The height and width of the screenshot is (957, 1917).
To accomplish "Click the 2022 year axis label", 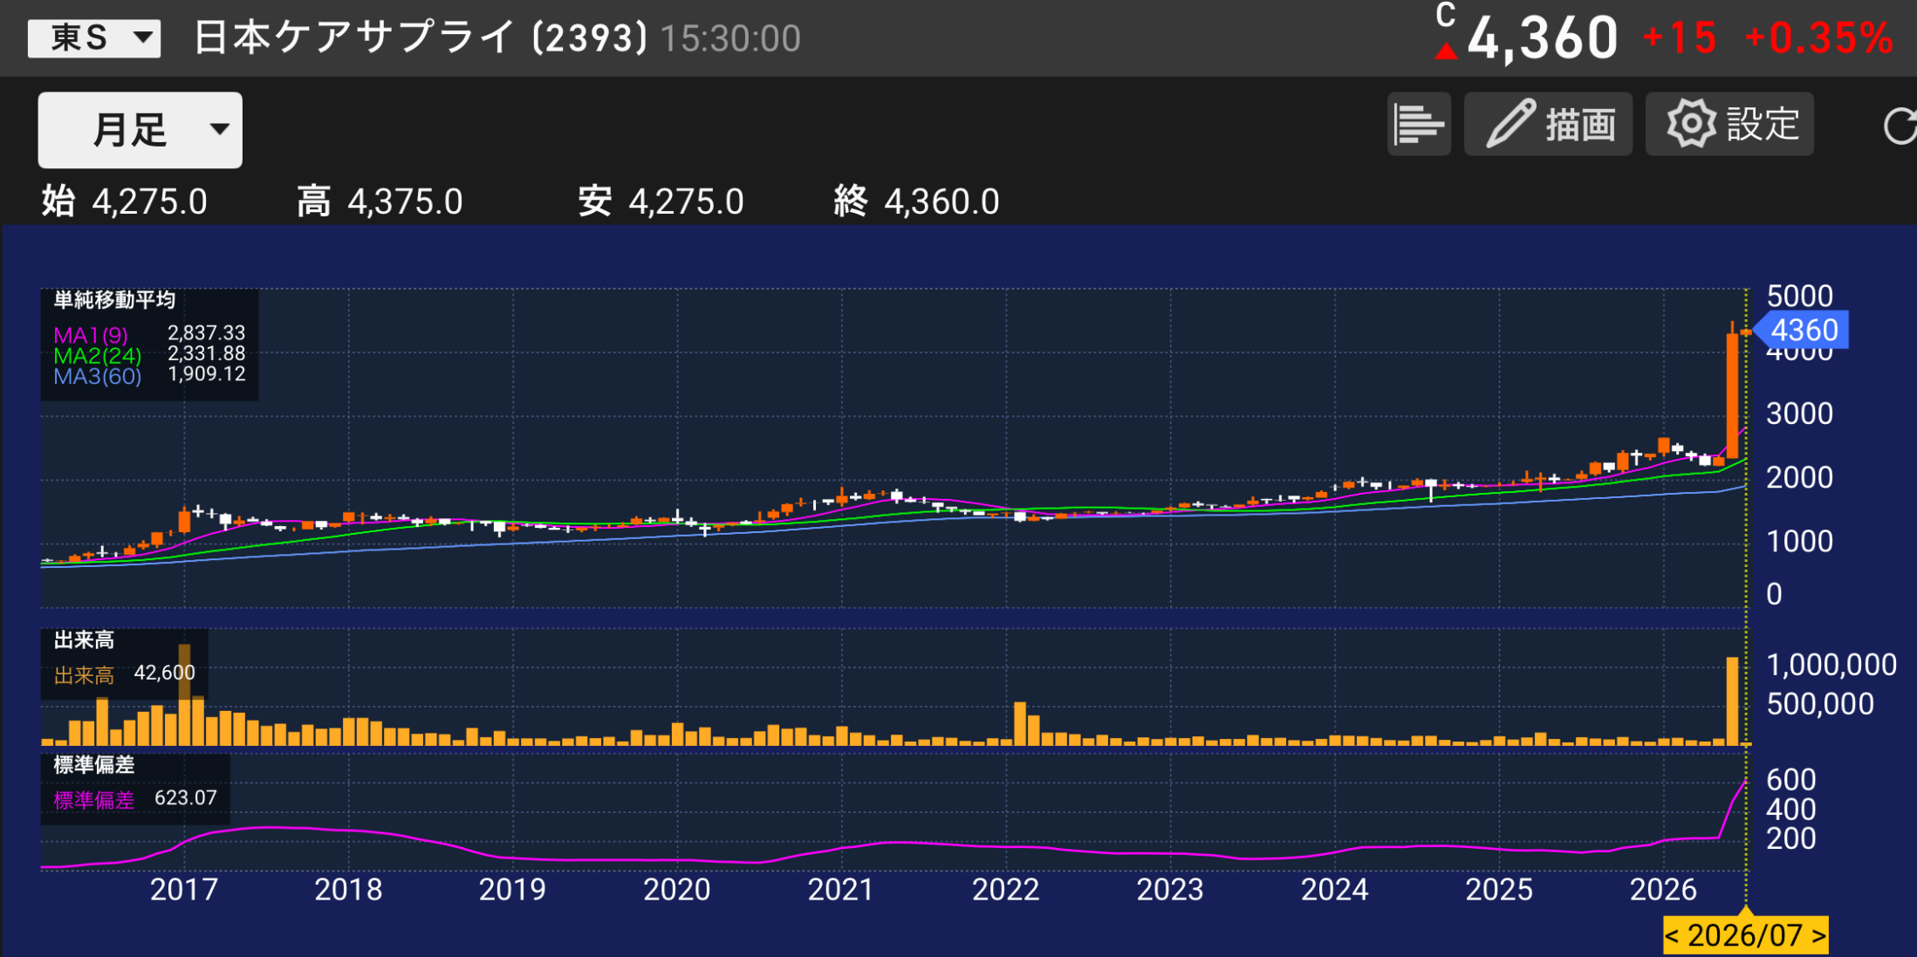I will tap(1005, 890).
